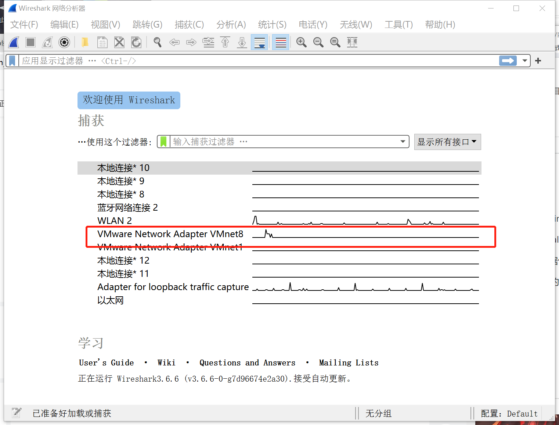Open the Questions and Answers link

[x=247, y=363]
